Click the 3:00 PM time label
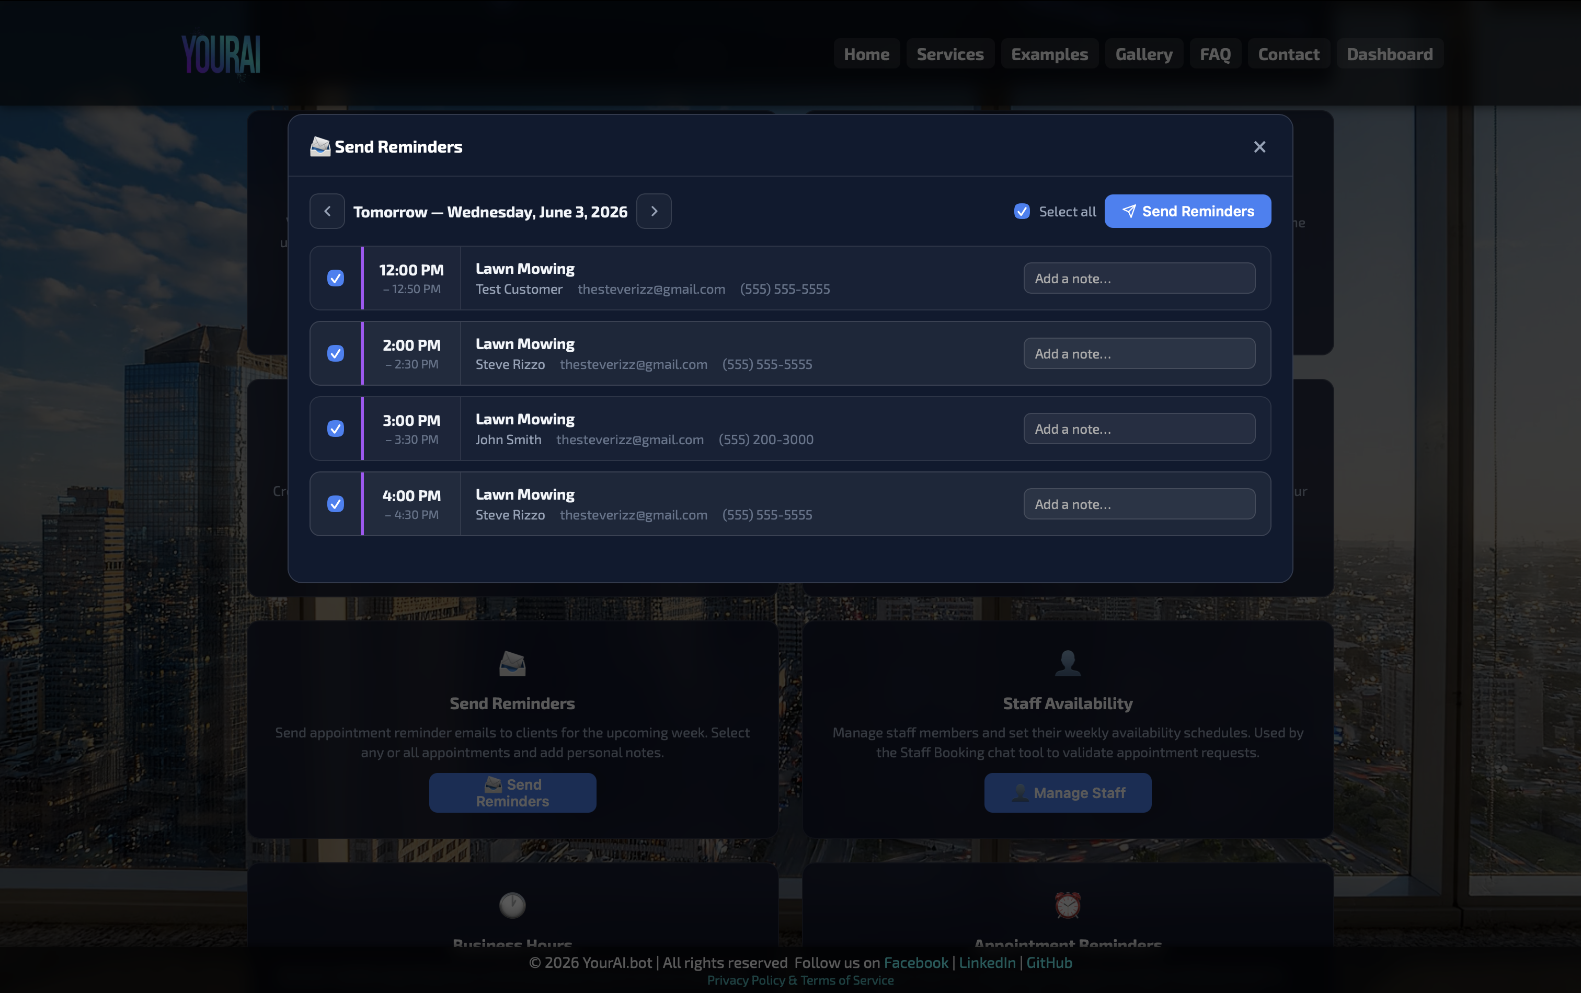The image size is (1581, 993). (x=411, y=420)
